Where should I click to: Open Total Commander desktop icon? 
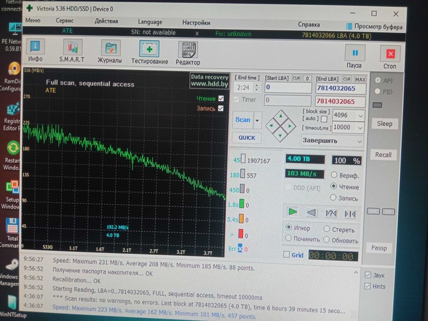click(x=11, y=233)
